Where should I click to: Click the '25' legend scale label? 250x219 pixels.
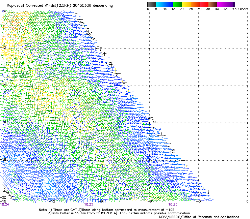coord(191,9)
